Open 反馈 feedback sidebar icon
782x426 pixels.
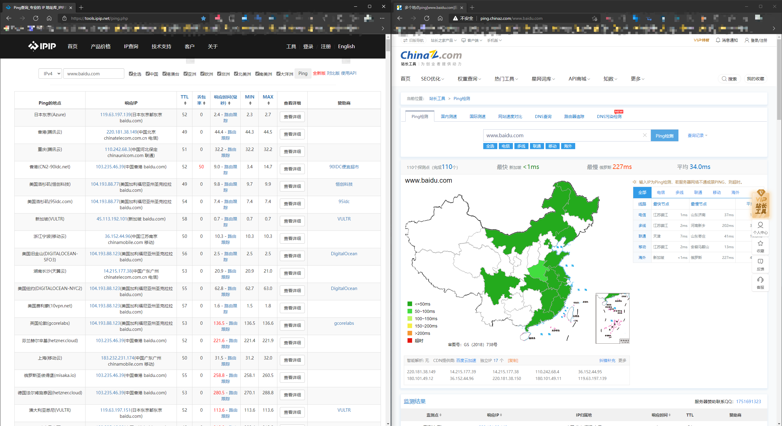point(760,265)
